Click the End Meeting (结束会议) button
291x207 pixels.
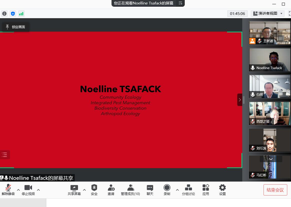click(275, 190)
